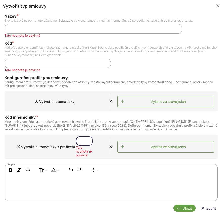Click the mnemonic prefix input box
Viewport: 221px width, 213px height.
click(84, 141)
